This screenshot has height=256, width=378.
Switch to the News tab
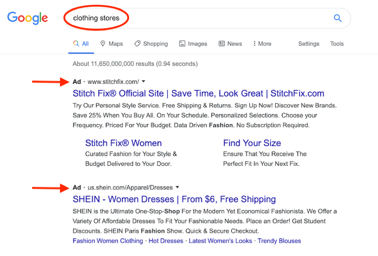tap(230, 44)
